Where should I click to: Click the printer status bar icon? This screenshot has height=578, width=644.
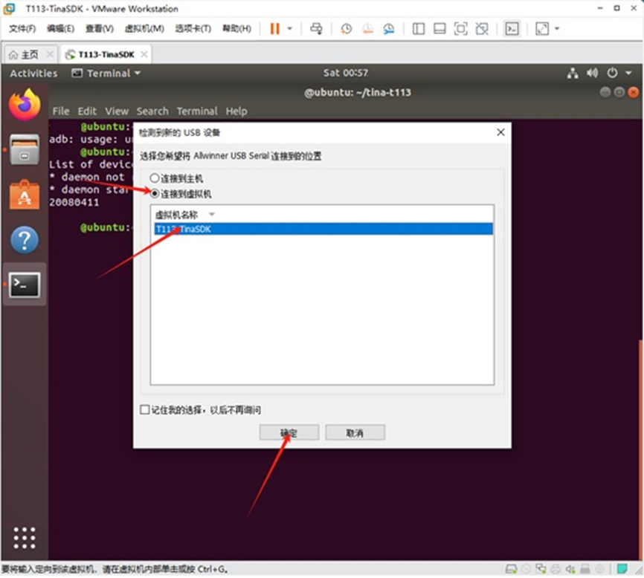(556, 569)
